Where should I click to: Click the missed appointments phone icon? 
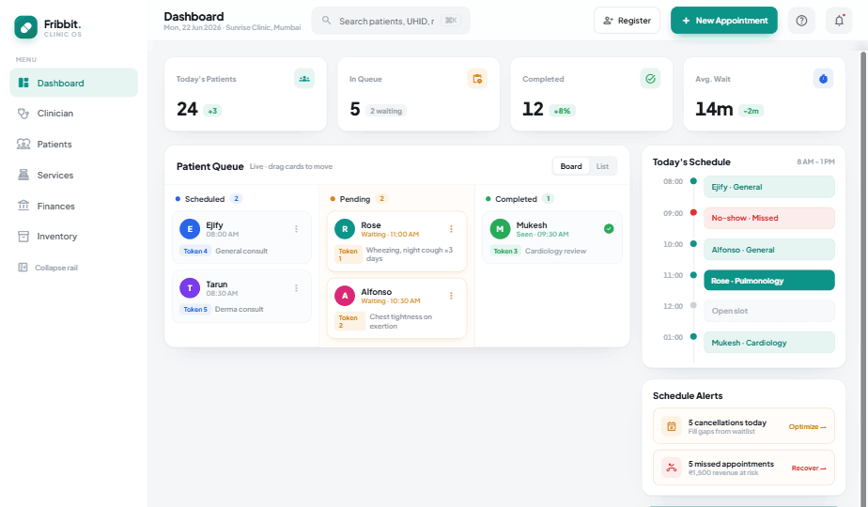[672, 469]
